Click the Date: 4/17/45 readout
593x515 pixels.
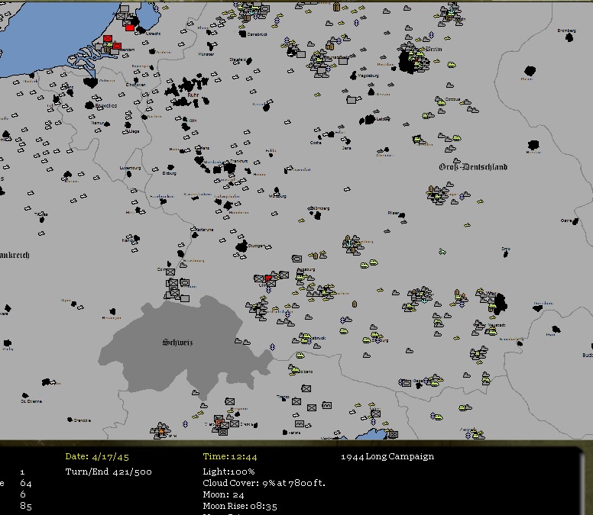click(x=97, y=456)
